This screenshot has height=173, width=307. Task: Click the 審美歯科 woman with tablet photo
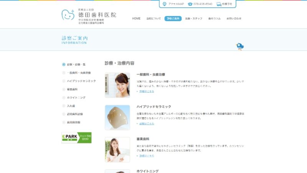117,150
